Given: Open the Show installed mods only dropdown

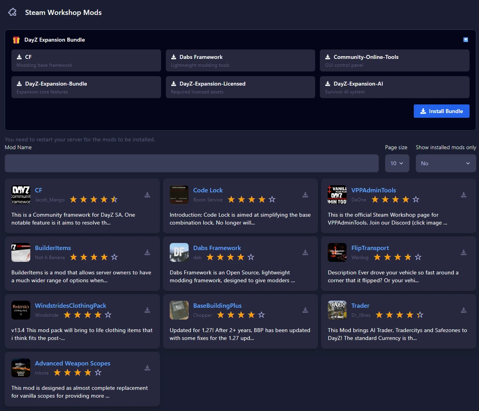Looking at the screenshot, I should [x=446, y=163].
